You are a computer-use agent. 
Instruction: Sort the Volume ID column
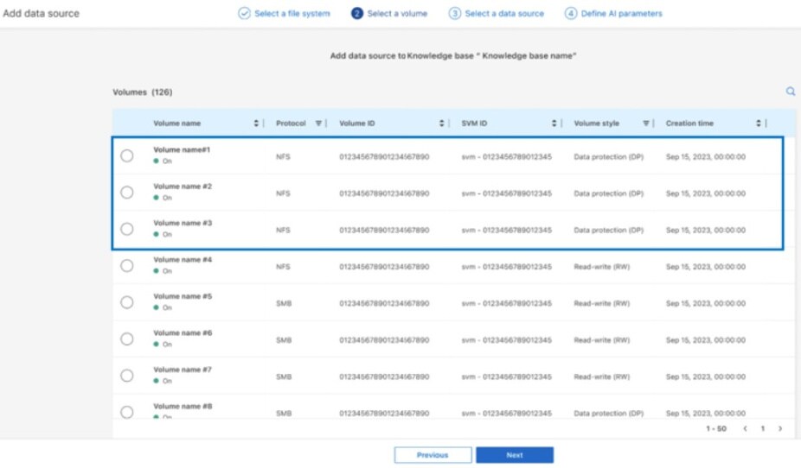442,123
